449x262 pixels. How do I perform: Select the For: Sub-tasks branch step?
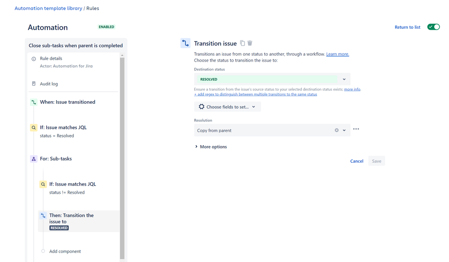click(x=56, y=159)
